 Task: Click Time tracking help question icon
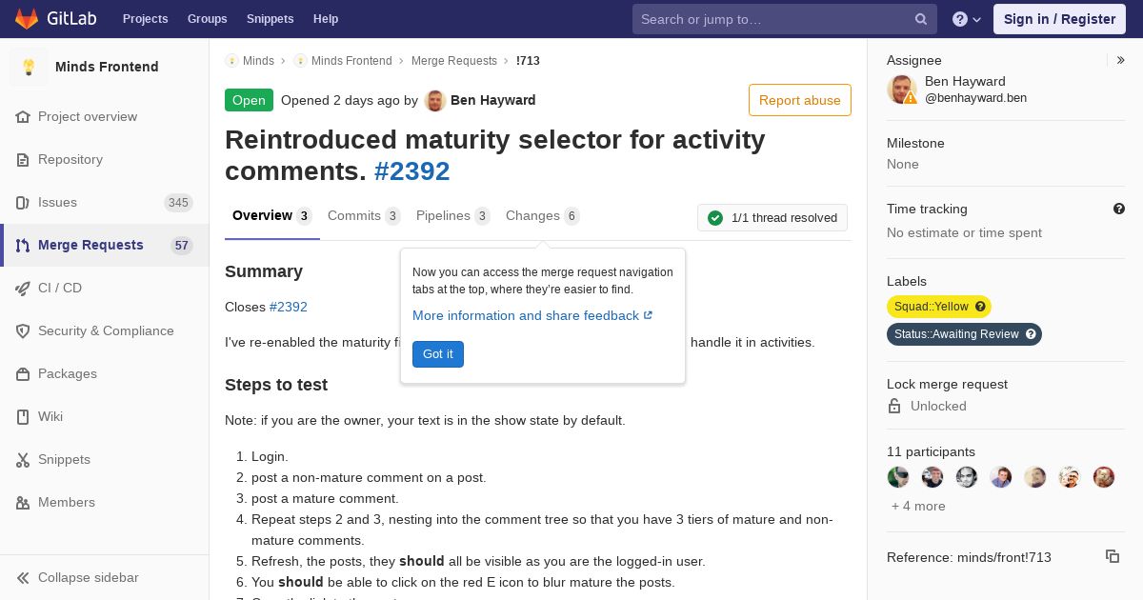tap(1119, 209)
